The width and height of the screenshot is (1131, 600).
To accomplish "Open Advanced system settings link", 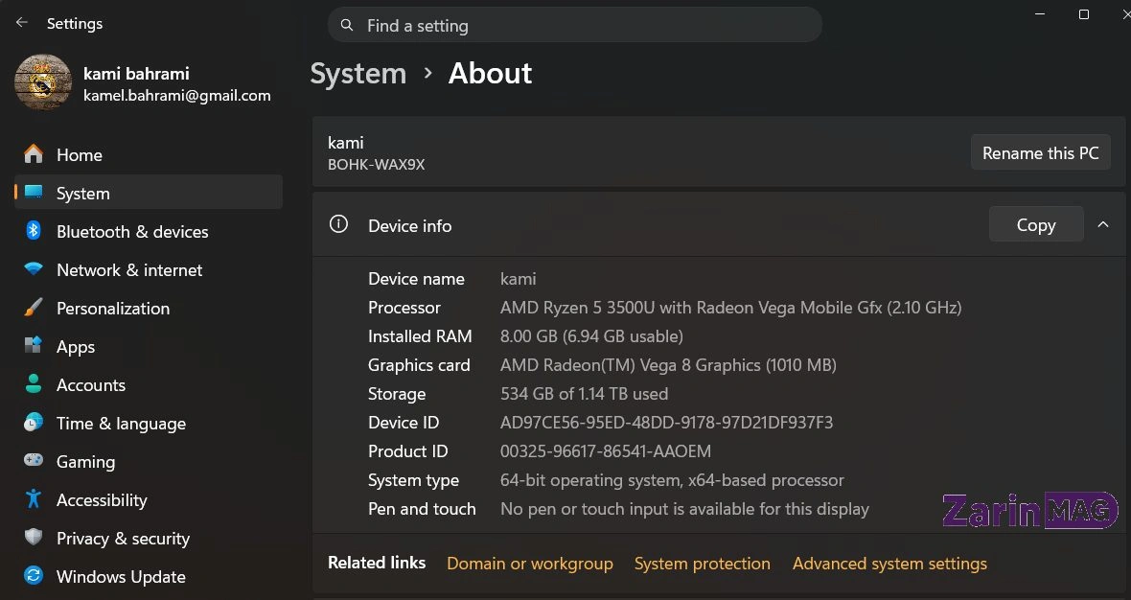I will [x=889, y=564].
